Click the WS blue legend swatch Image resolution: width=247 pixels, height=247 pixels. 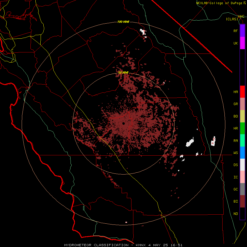(x=242, y=153)
